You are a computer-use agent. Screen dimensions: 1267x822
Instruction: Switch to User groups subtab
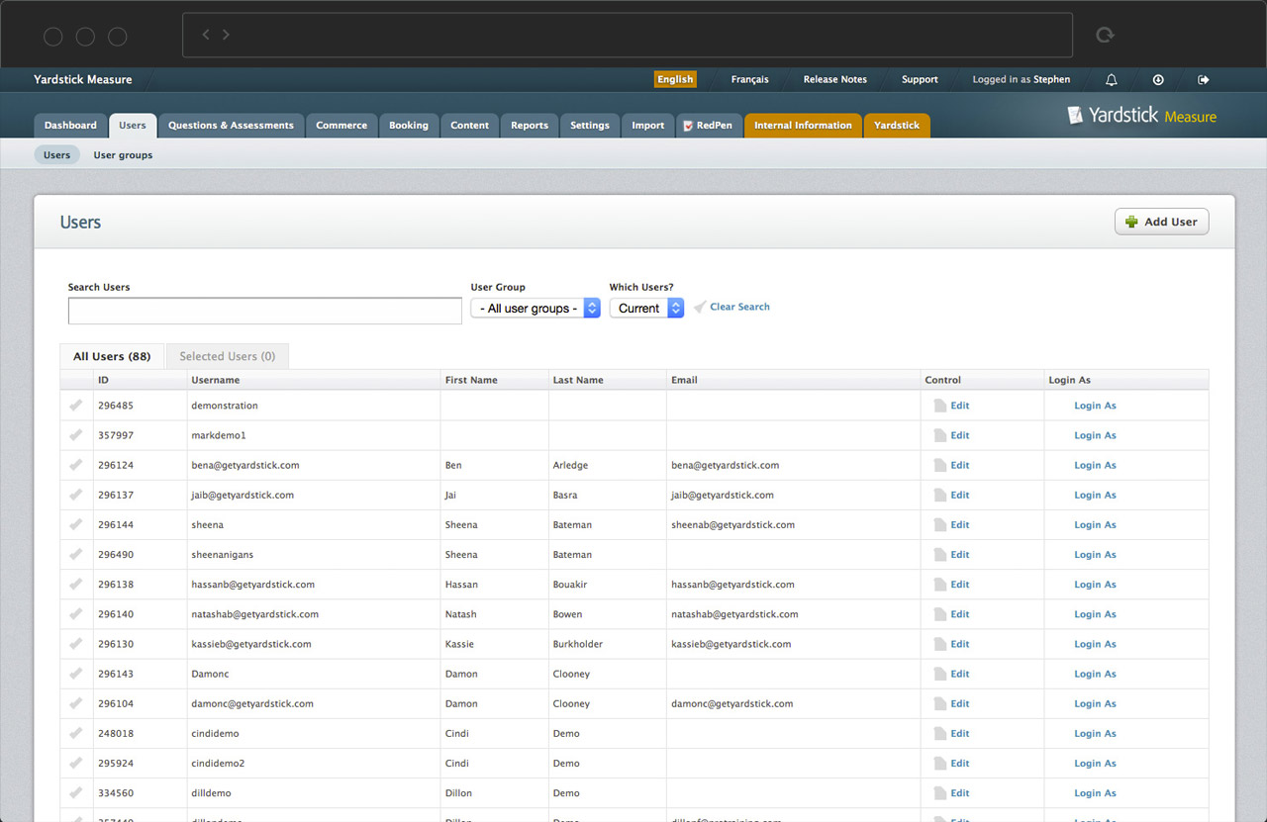(x=123, y=155)
